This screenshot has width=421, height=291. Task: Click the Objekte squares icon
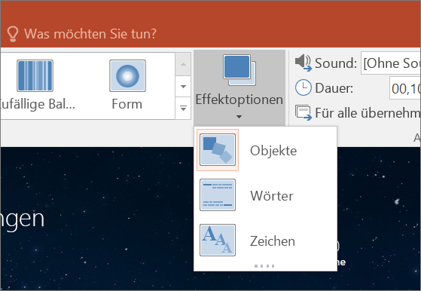pos(218,150)
